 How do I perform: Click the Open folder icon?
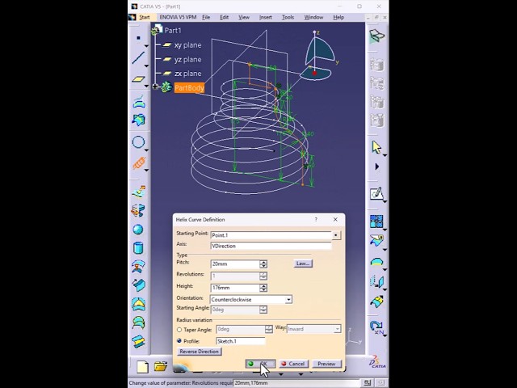[161, 366]
